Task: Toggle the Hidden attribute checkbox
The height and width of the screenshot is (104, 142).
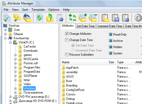Action: tap(111, 47)
